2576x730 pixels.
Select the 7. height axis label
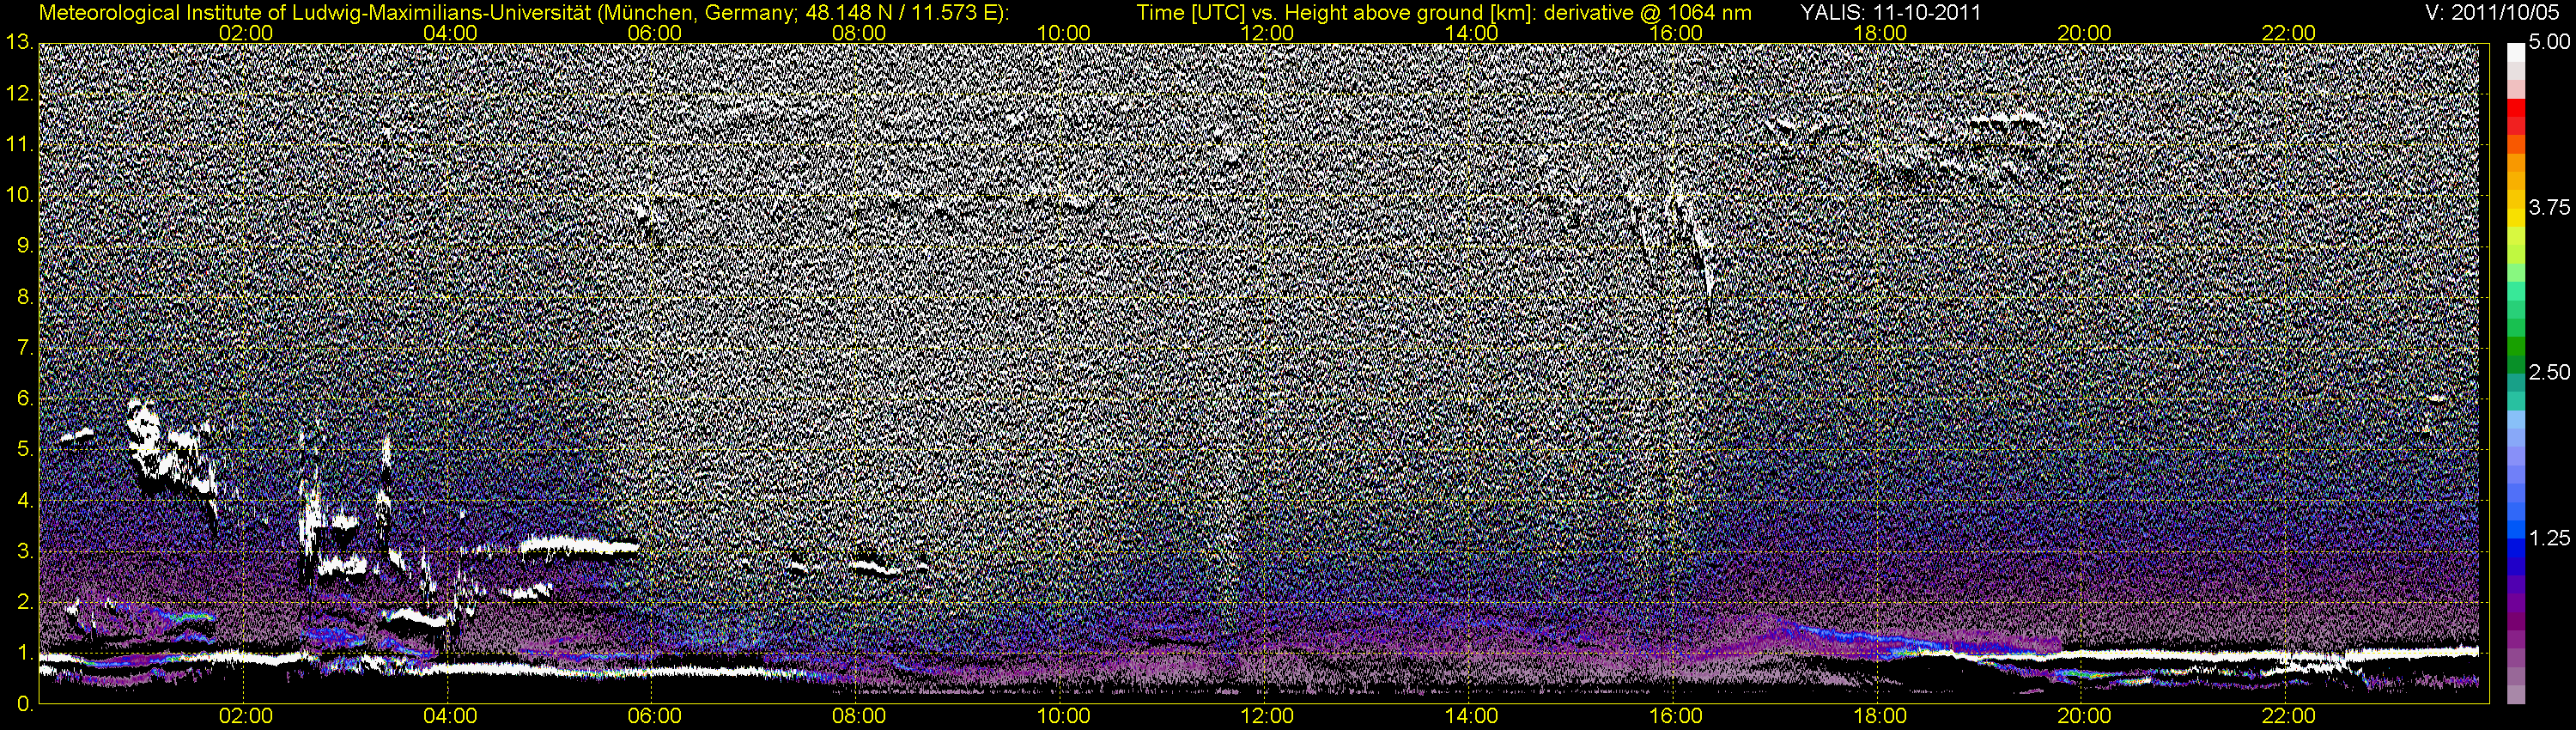pyautogui.click(x=24, y=348)
